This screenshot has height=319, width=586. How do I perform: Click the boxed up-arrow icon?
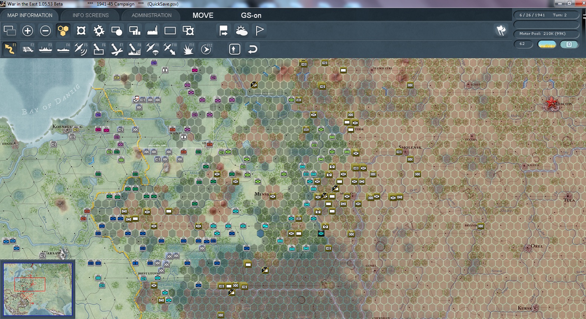235,49
